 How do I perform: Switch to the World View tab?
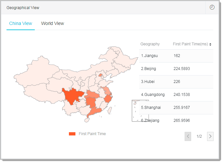point(52,23)
